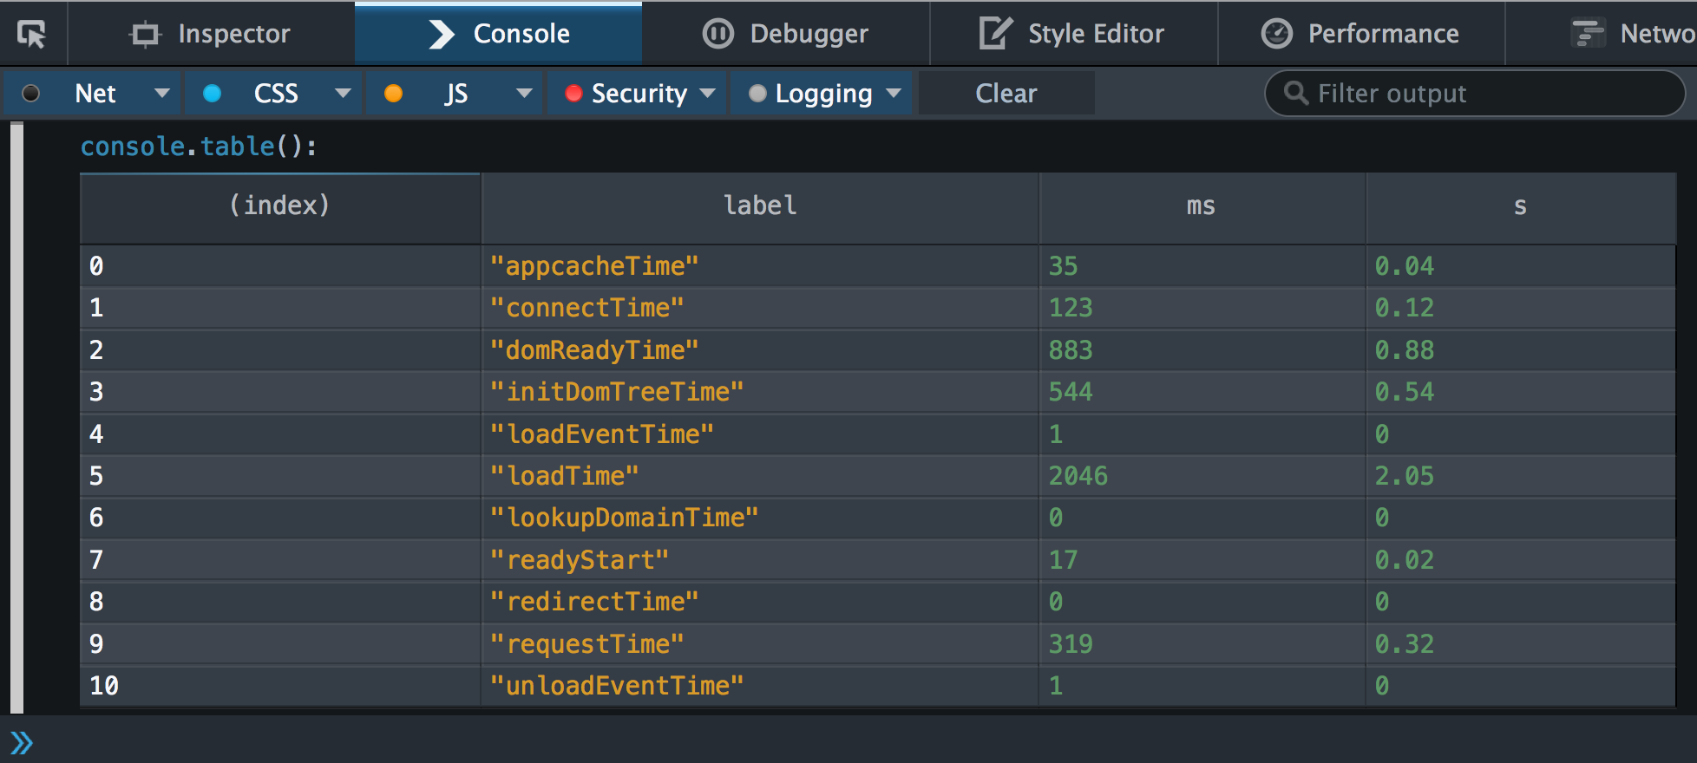This screenshot has width=1697, height=763.
Task: Expand the Security filter dropdown arrow
Action: (708, 93)
